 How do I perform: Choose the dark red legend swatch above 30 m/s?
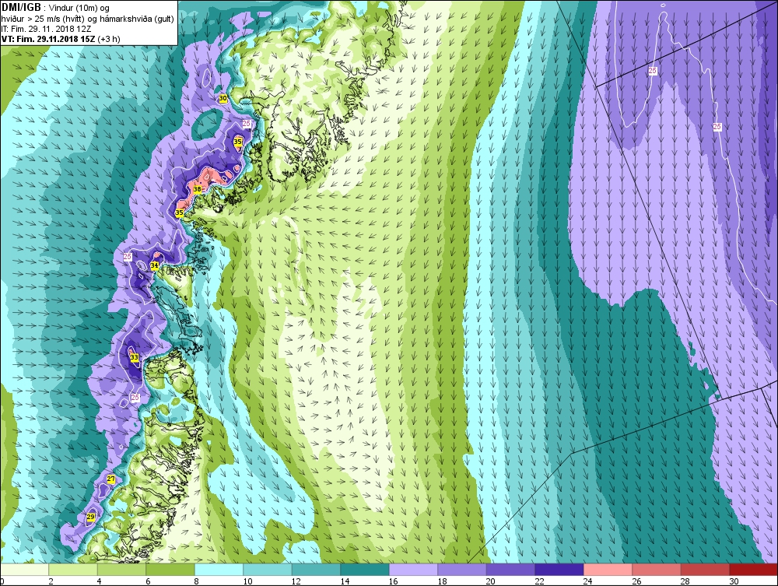tap(754, 569)
